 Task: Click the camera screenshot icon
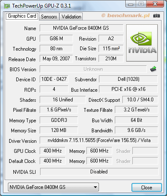[x=157, y=16]
